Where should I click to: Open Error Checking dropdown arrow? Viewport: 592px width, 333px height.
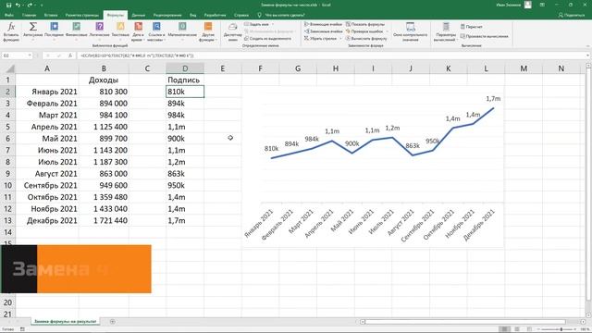[387, 31]
